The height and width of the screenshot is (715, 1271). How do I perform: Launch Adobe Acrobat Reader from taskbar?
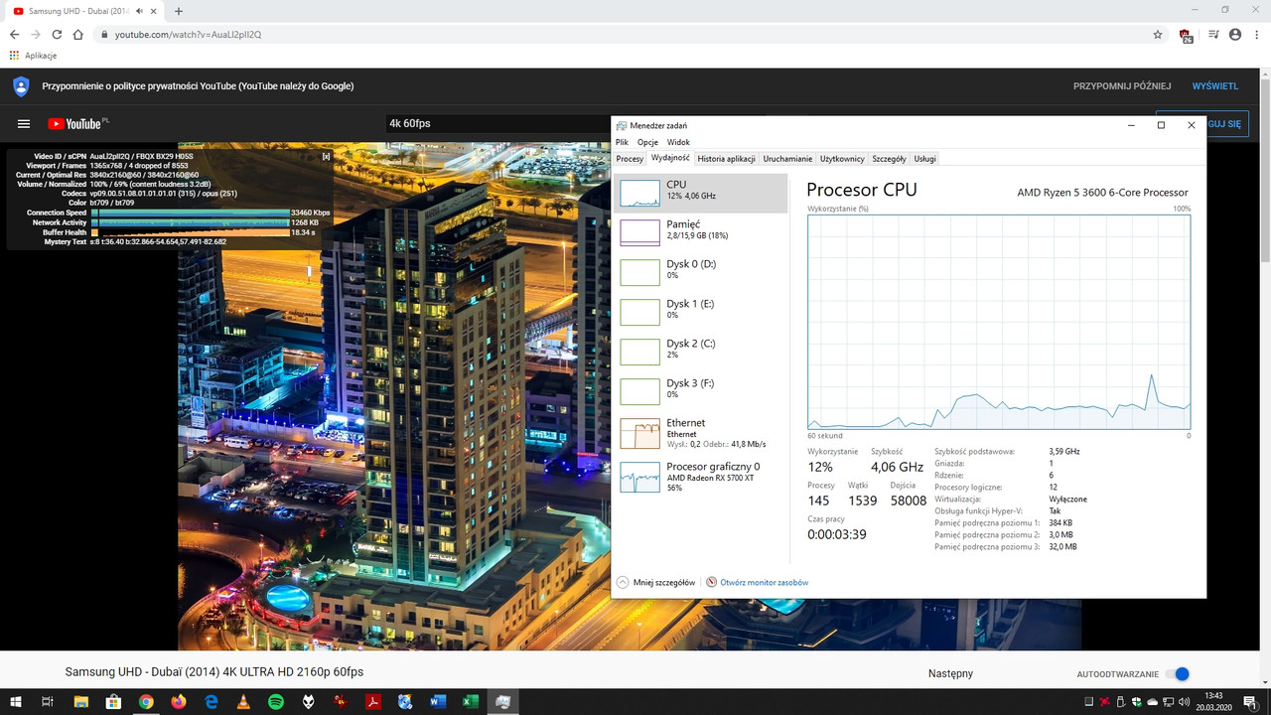pos(373,702)
